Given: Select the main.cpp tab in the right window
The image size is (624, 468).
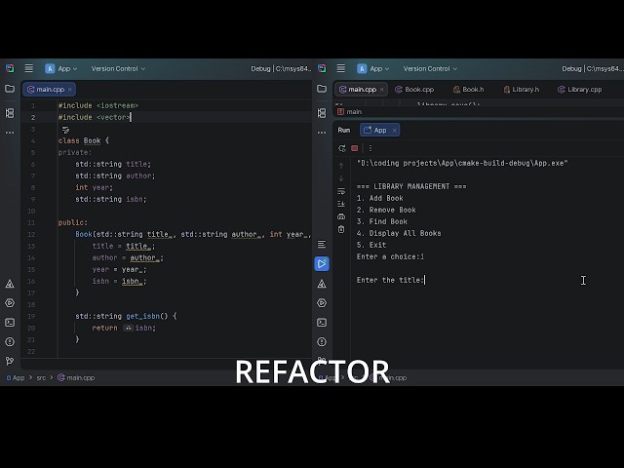Looking at the screenshot, I should pyautogui.click(x=362, y=89).
